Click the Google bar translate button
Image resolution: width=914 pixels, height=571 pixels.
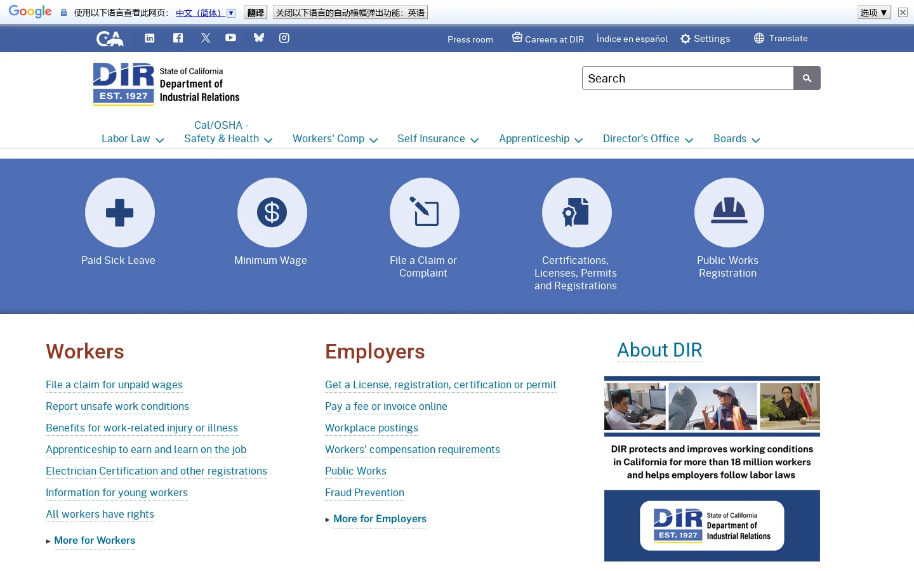pos(256,12)
